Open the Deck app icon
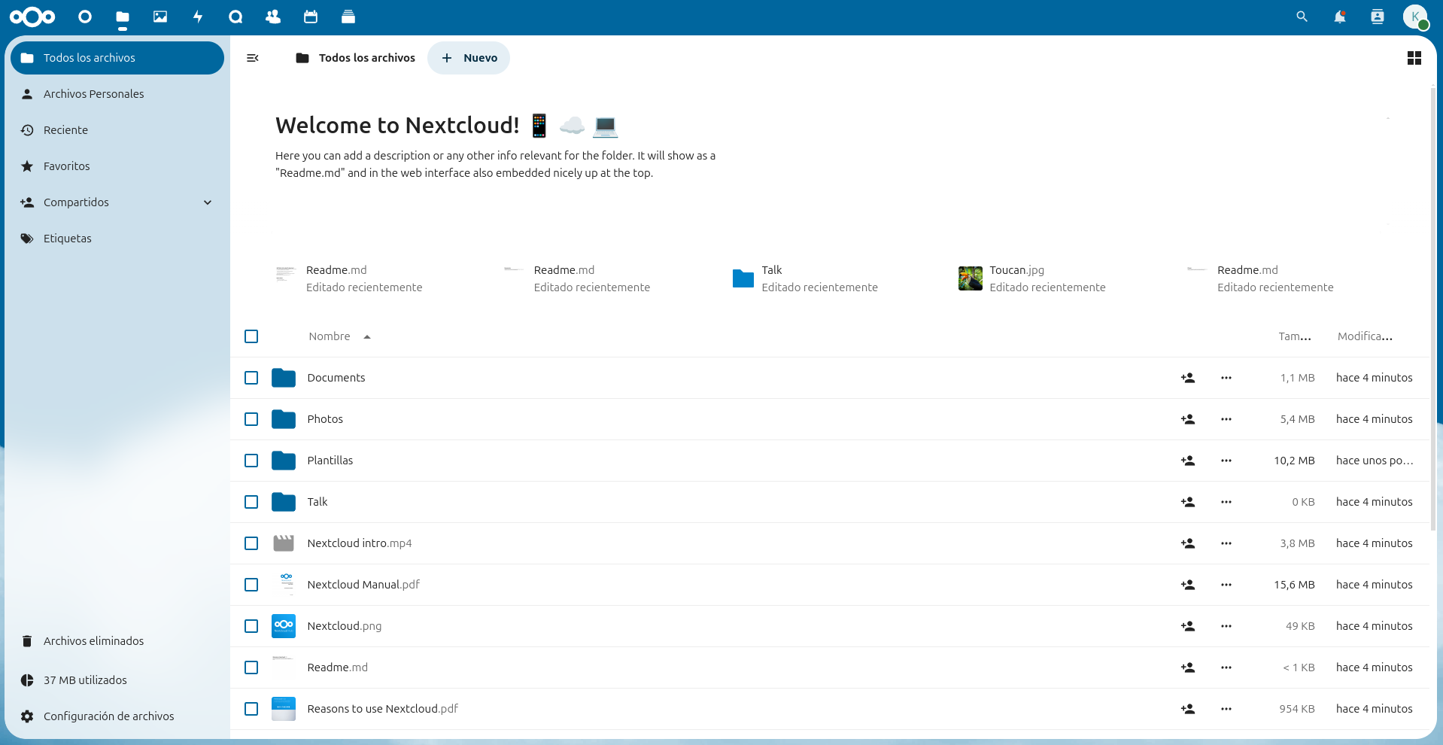Image resolution: width=1443 pixels, height=745 pixels. click(x=348, y=17)
